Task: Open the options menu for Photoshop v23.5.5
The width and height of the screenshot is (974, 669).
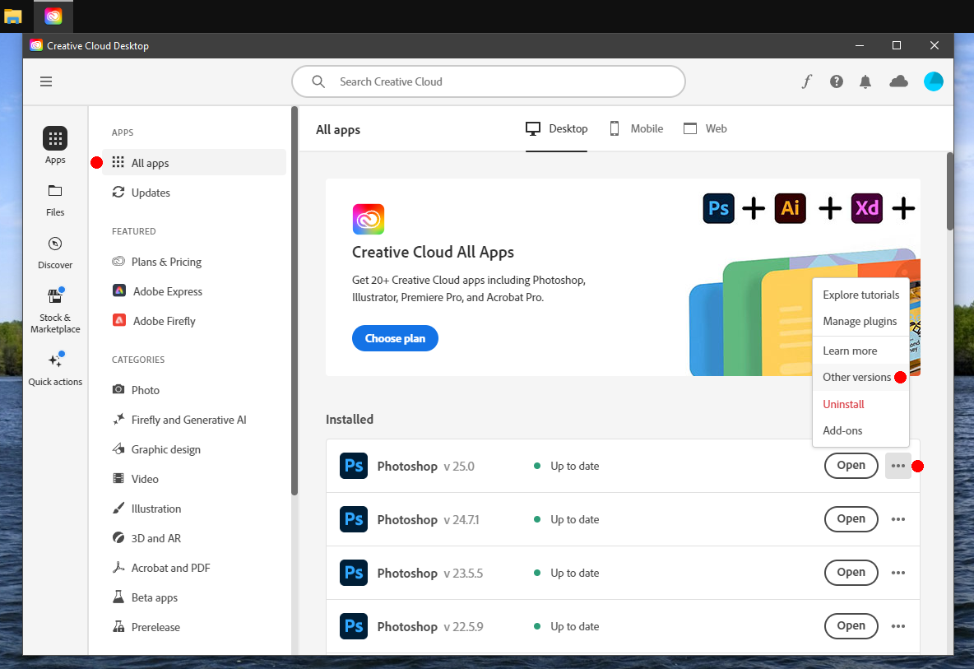Action: (x=897, y=573)
